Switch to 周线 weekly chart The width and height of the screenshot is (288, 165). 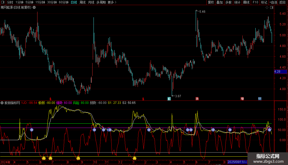pos(83,2)
